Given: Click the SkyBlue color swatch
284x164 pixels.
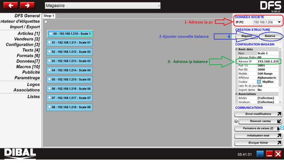Looking at the screenshot, I should pos(259,82).
